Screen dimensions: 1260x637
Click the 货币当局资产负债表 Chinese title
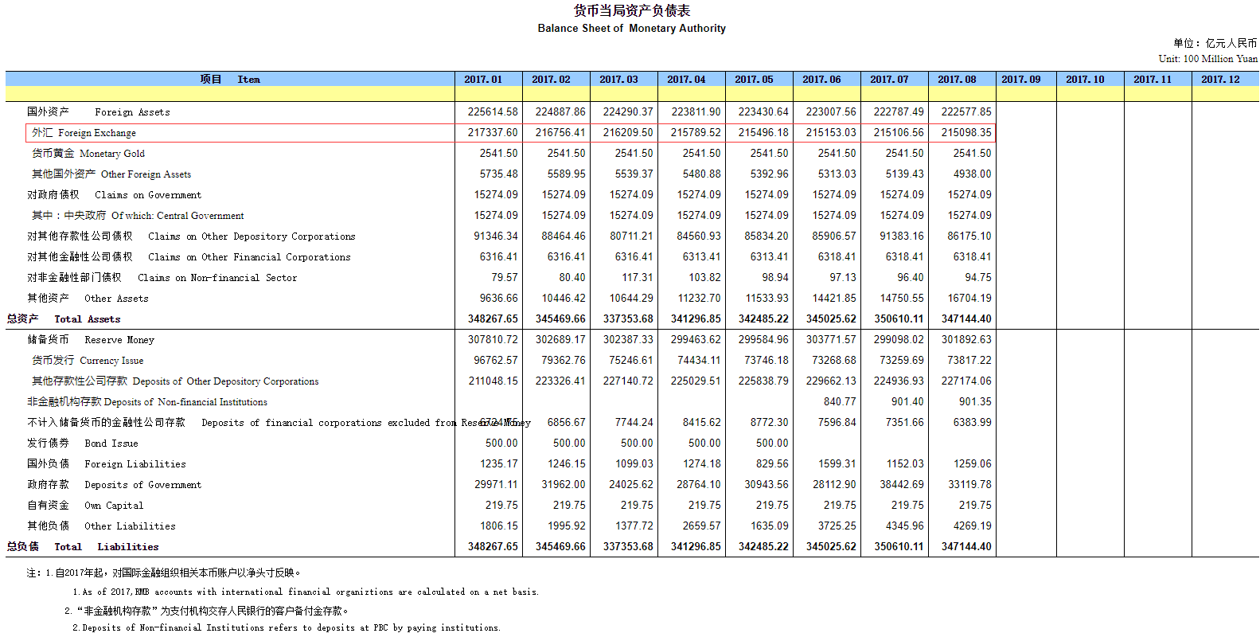click(x=632, y=10)
